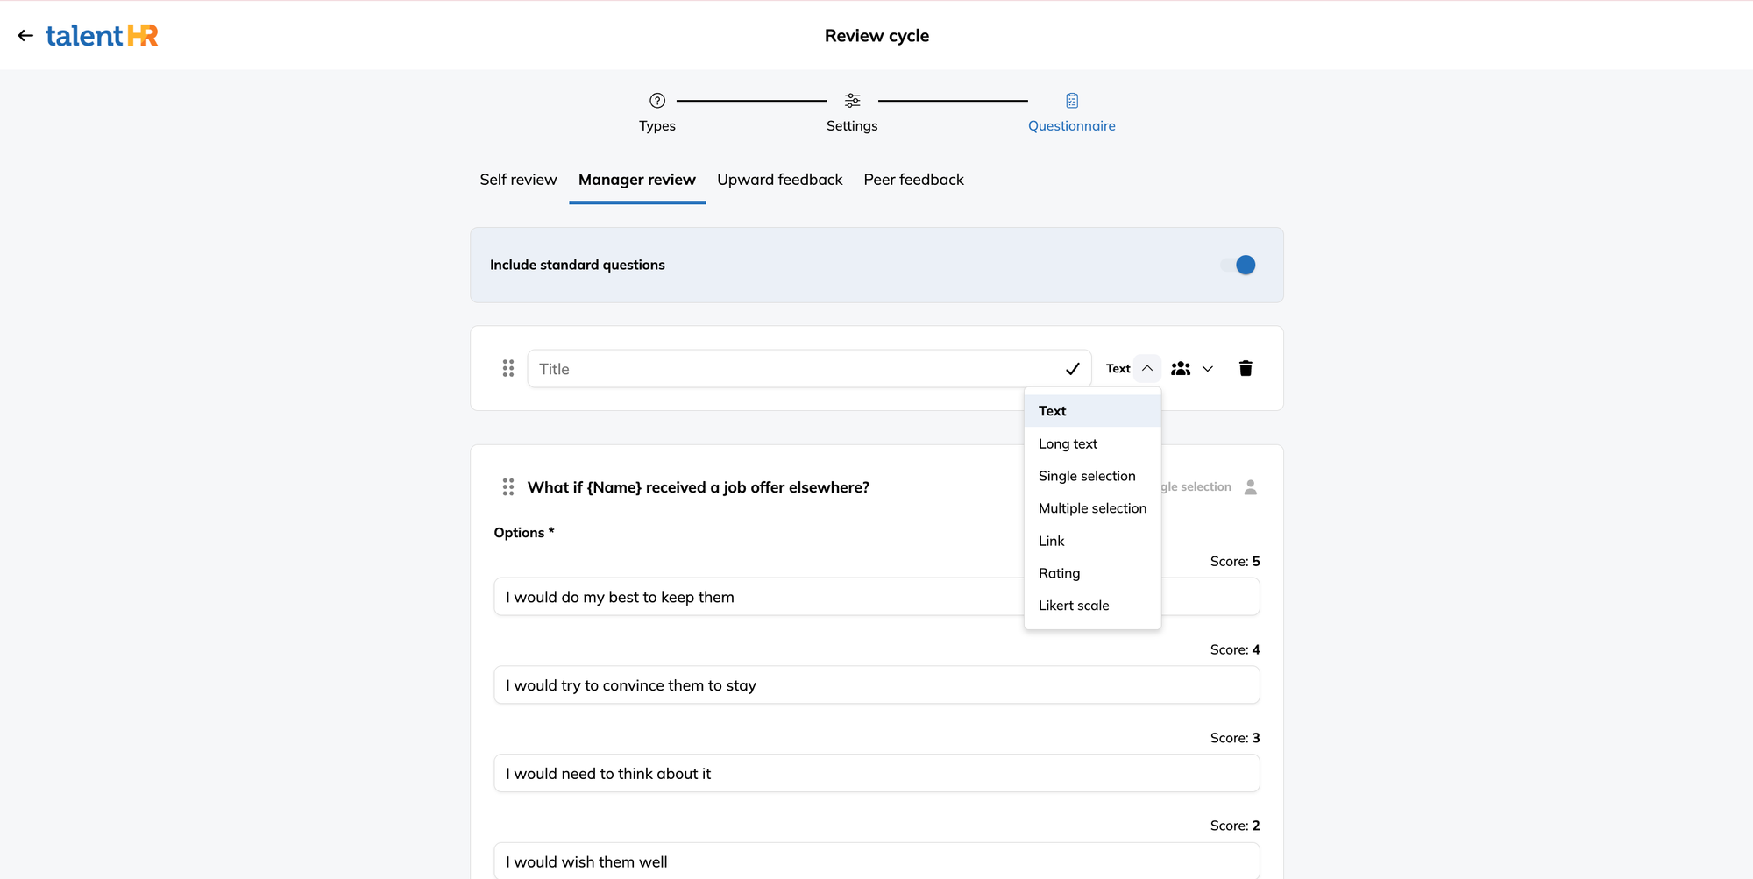Click the 'Score: 4' label
Image resolution: width=1753 pixels, height=879 pixels.
(x=1235, y=650)
